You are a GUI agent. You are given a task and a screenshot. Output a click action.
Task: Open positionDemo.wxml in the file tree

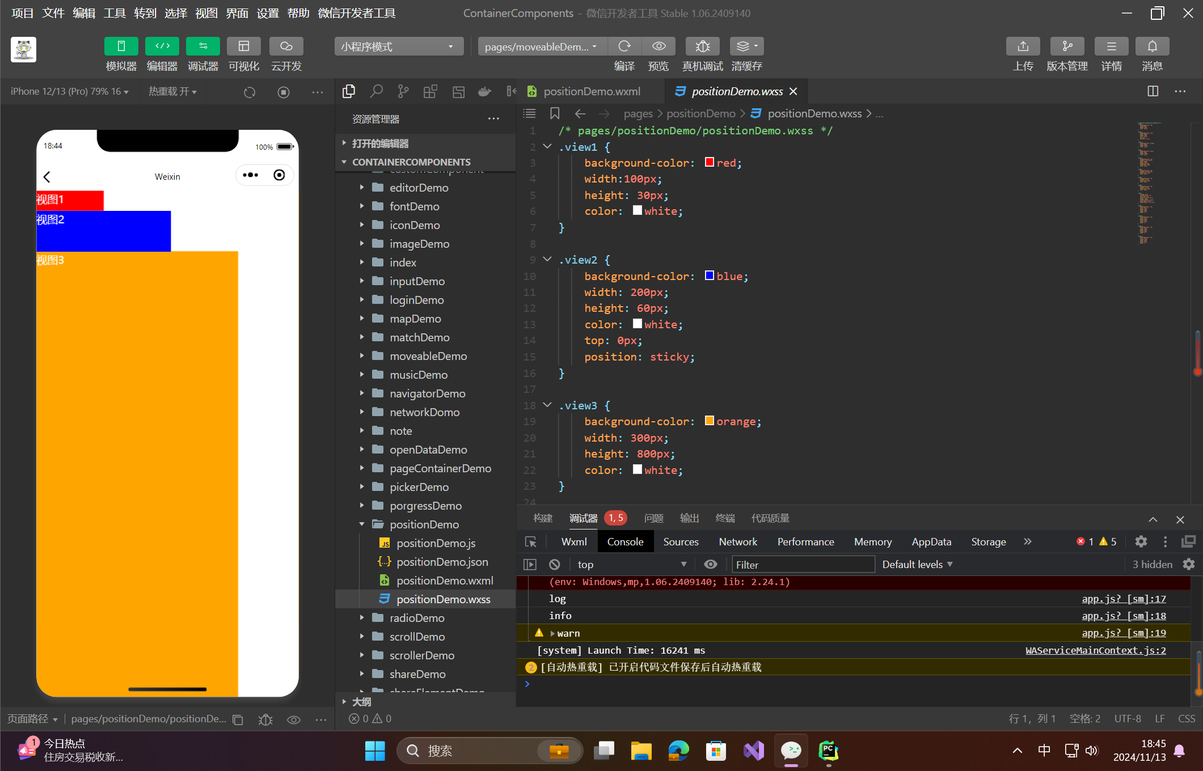[445, 581]
